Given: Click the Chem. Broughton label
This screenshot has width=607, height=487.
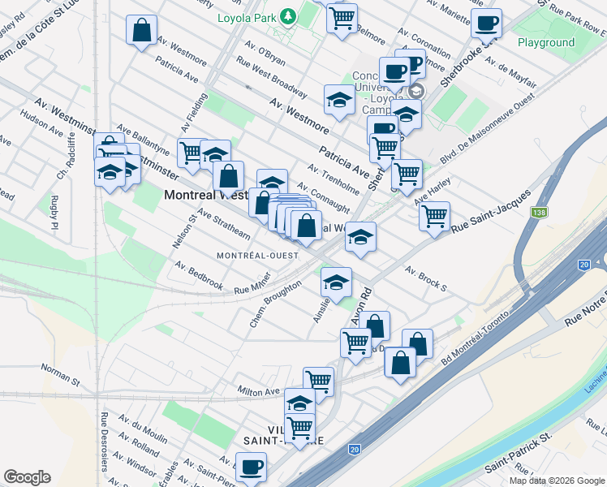Looking at the screenshot, I should coord(275,304).
